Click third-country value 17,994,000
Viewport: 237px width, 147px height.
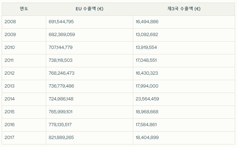pos(147,86)
